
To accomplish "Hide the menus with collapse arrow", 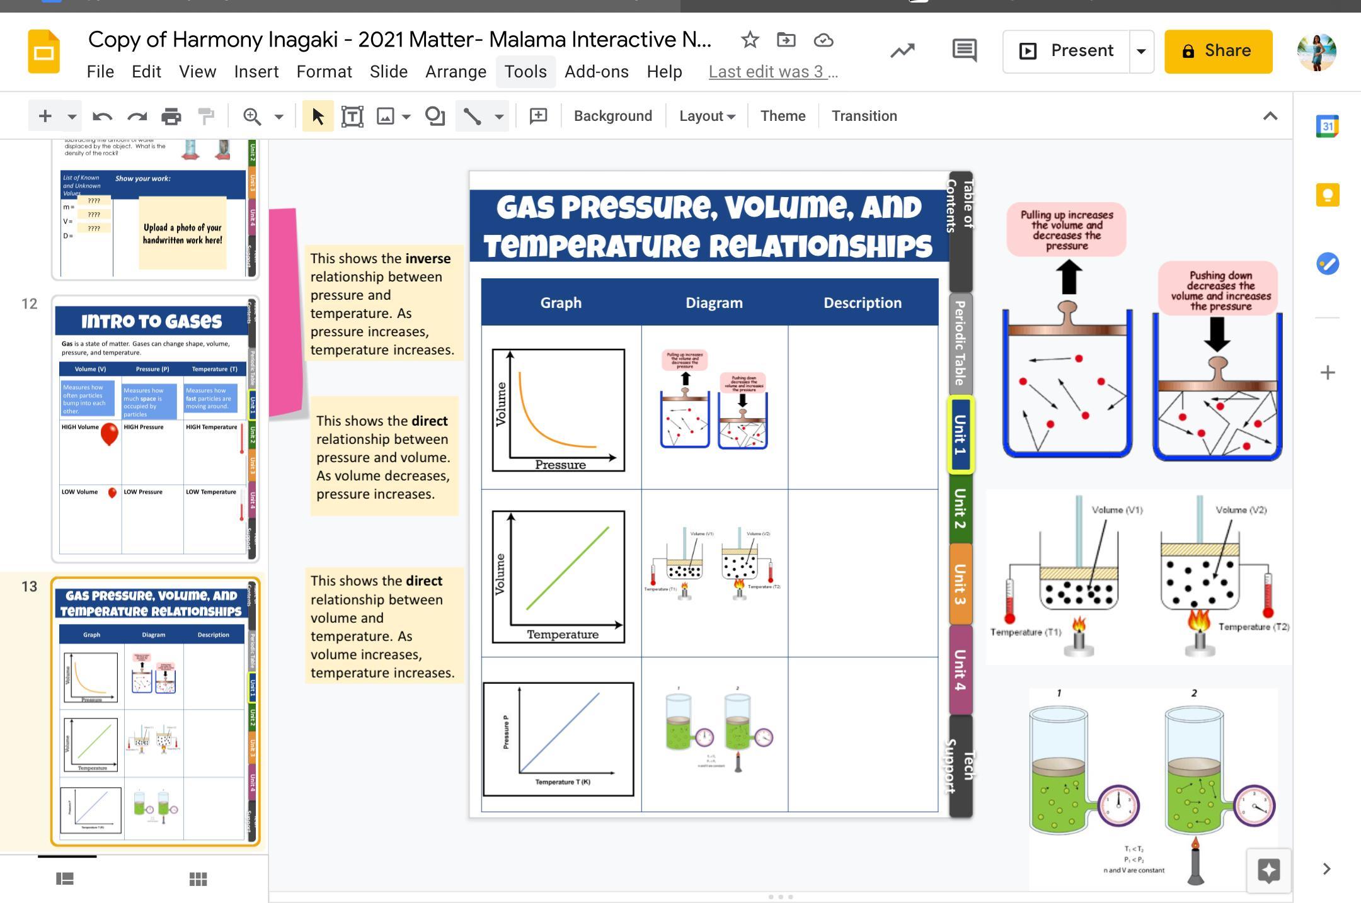I will pos(1270,116).
